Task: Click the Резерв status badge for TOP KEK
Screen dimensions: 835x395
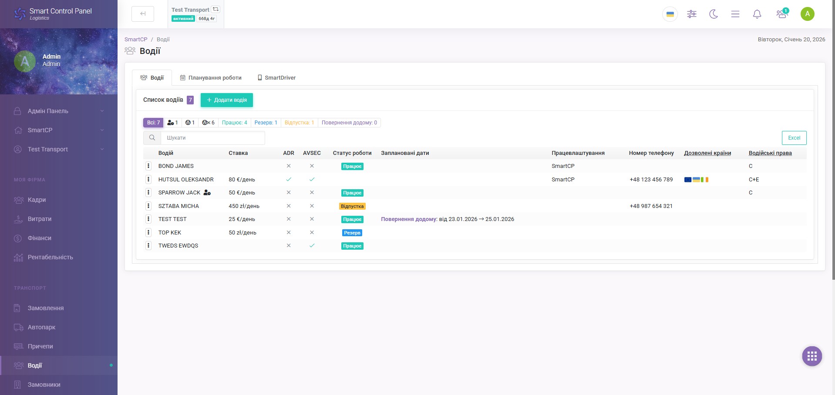Action: (352, 233)
